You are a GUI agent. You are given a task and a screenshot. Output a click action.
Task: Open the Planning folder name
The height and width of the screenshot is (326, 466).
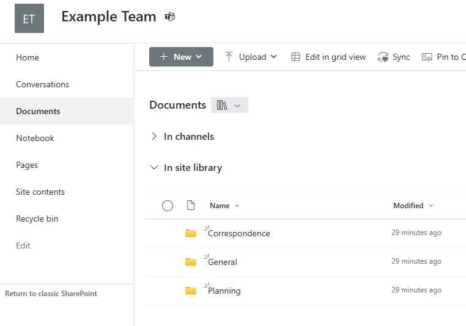tap(224, 291)
